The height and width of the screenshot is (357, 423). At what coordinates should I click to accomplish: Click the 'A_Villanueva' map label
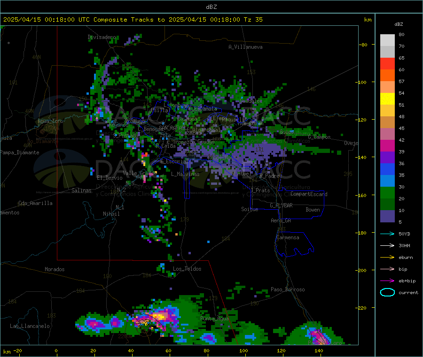[245, 47]
